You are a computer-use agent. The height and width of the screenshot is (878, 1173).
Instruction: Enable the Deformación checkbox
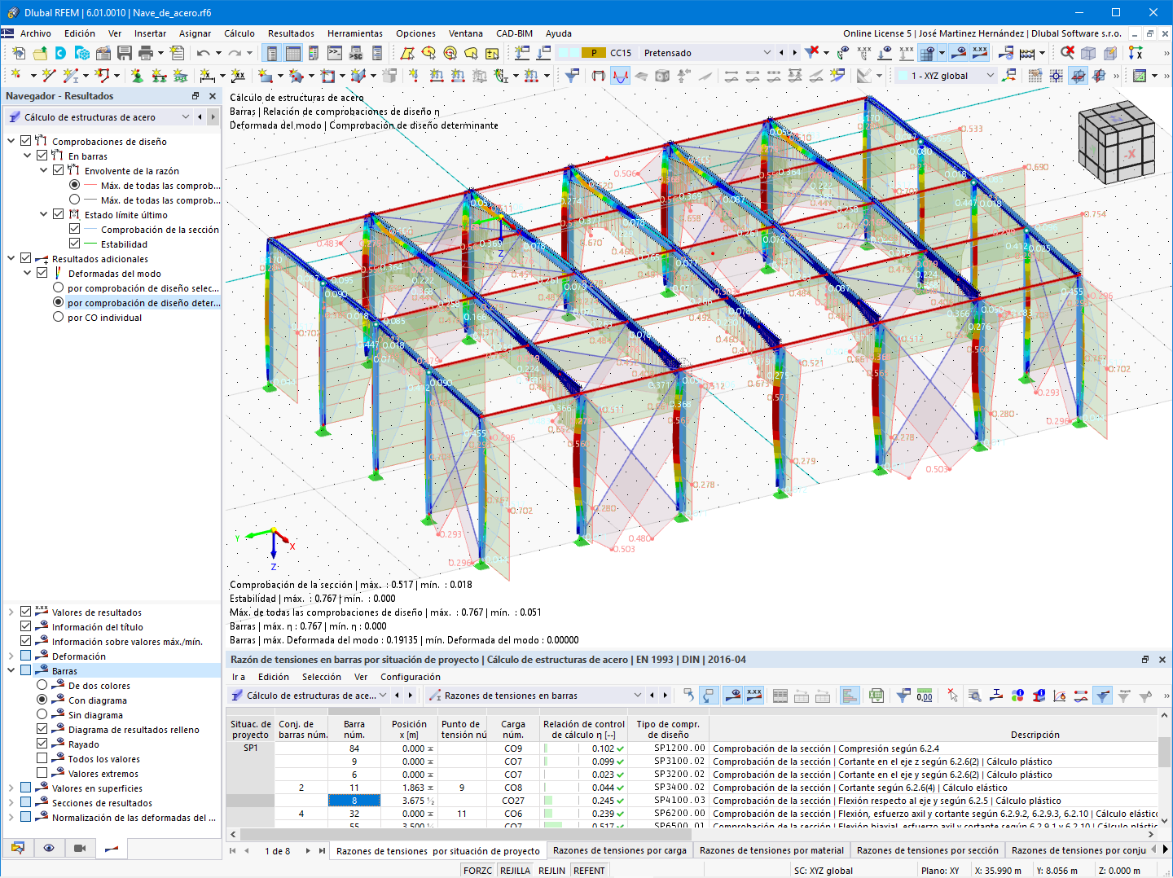pyautogui.click(x=26, y=656)
